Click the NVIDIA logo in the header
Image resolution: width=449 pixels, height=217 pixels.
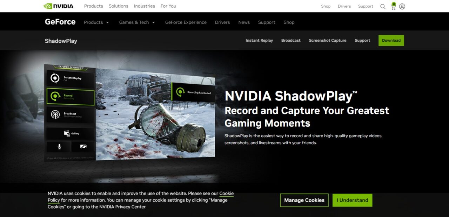59,6
